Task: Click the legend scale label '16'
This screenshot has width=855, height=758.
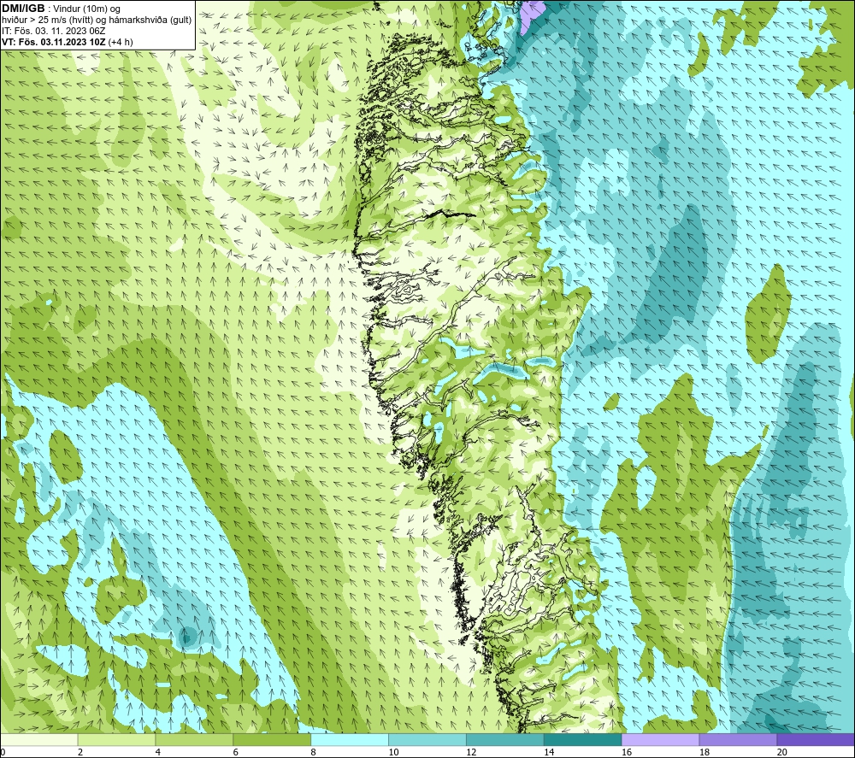Action: [627, 753]
